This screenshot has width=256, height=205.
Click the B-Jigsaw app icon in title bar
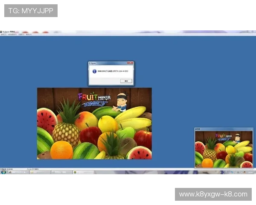coord(2,32)
